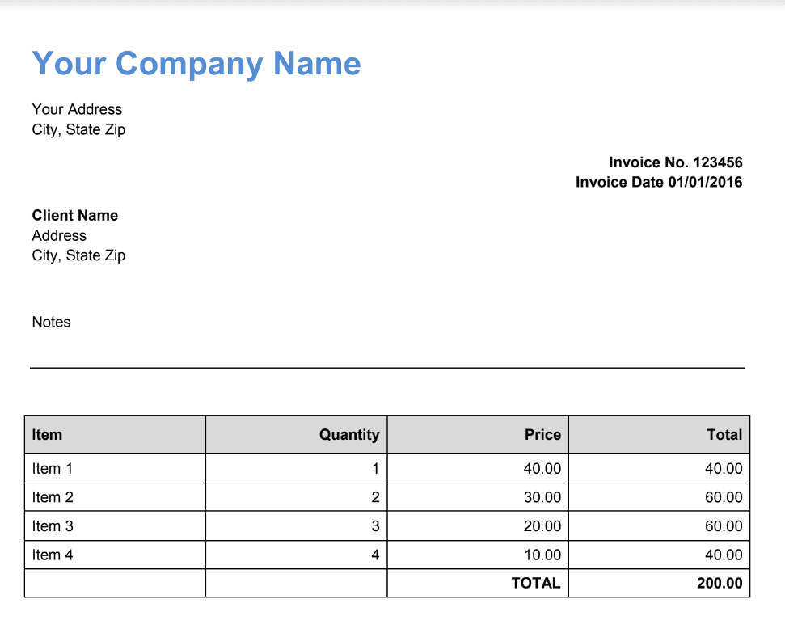The width and height of the screenshot is (785, 633).
Task: Click the Quantity column header
Action: click(x=348, y=435)
